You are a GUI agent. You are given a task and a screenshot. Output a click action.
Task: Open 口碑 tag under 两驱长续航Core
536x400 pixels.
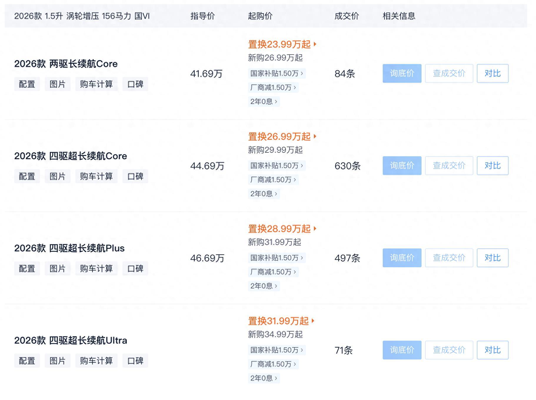coord(135,84)
